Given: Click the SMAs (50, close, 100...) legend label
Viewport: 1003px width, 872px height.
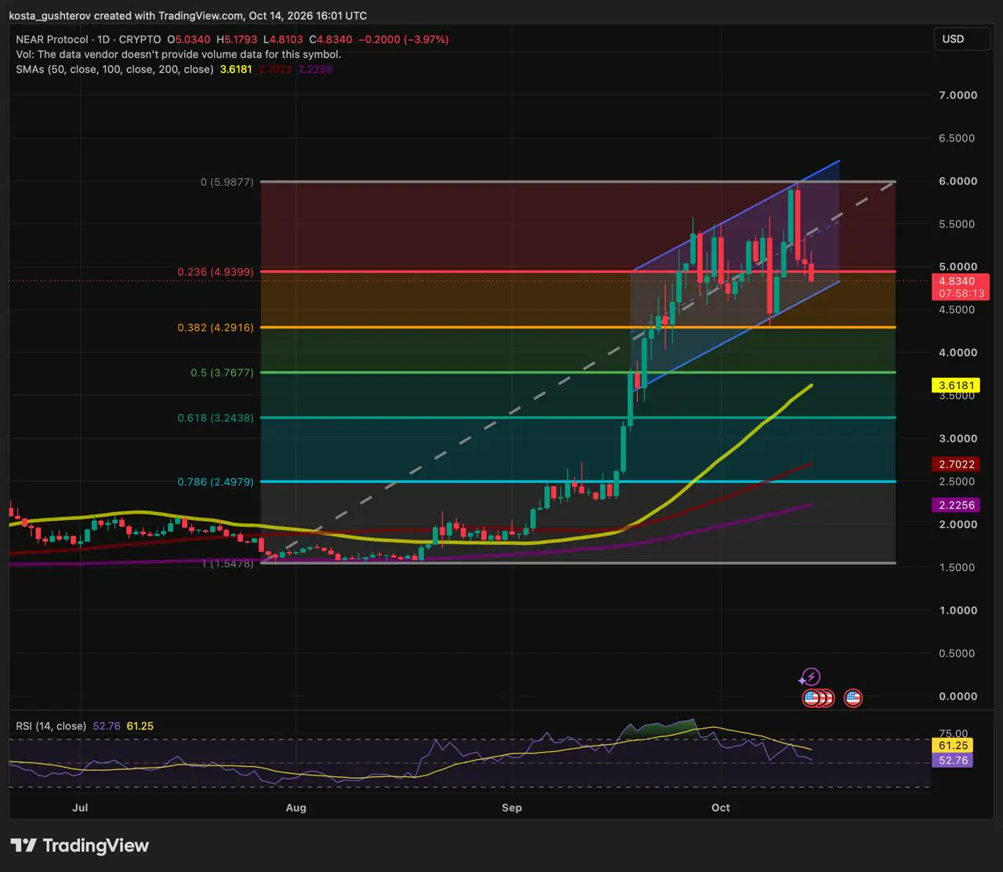Looking at the screenshot, I should point(114,69).
